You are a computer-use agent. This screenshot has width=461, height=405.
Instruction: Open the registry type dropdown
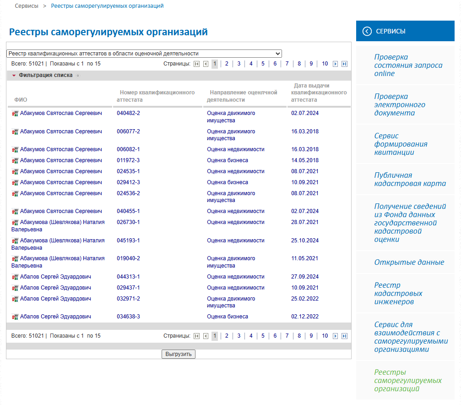click(x=144, y=54)
